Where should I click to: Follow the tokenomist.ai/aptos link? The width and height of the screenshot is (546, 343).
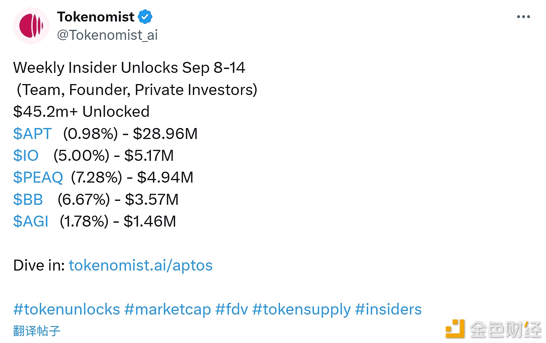coord(141,265)
